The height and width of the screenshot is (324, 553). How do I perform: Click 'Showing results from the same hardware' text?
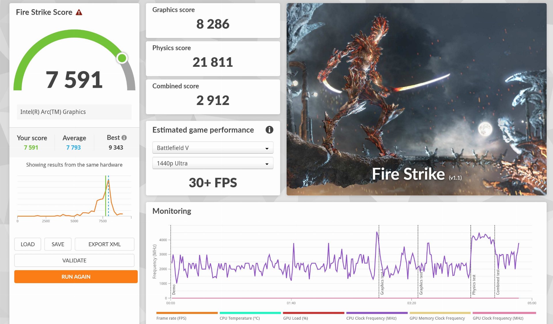[x=74, y=165]
